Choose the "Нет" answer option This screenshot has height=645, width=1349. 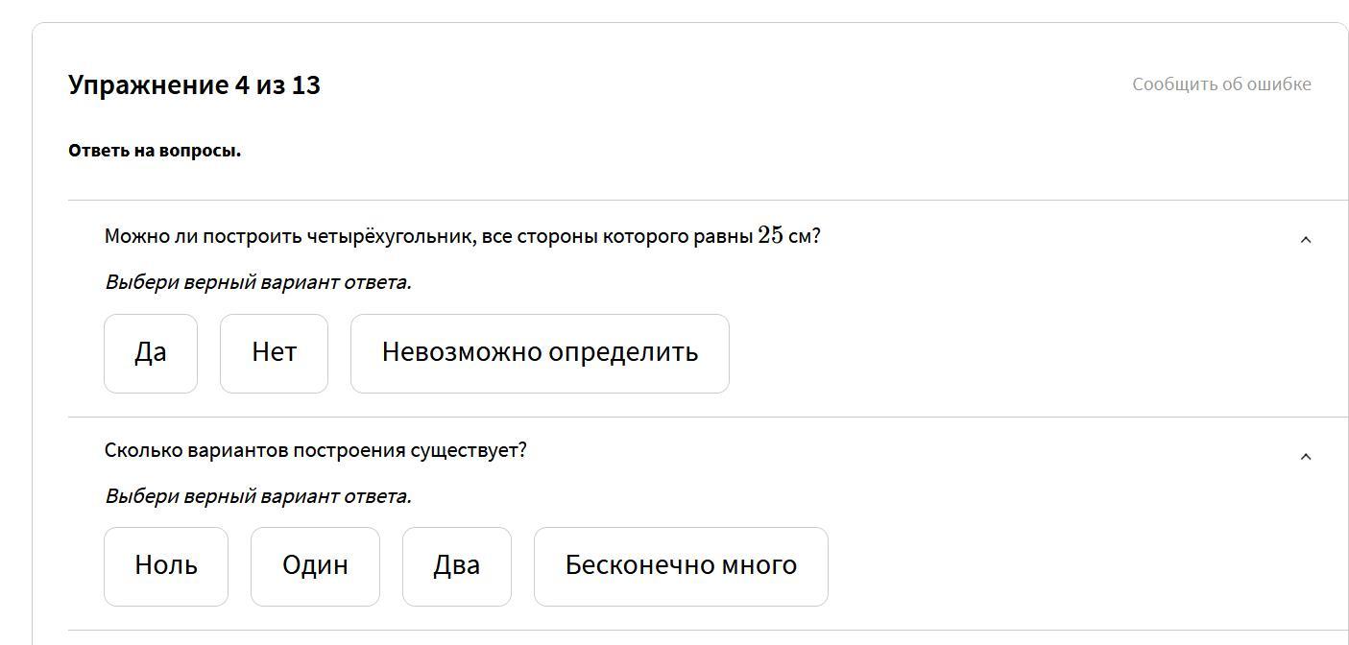[274, 353]
